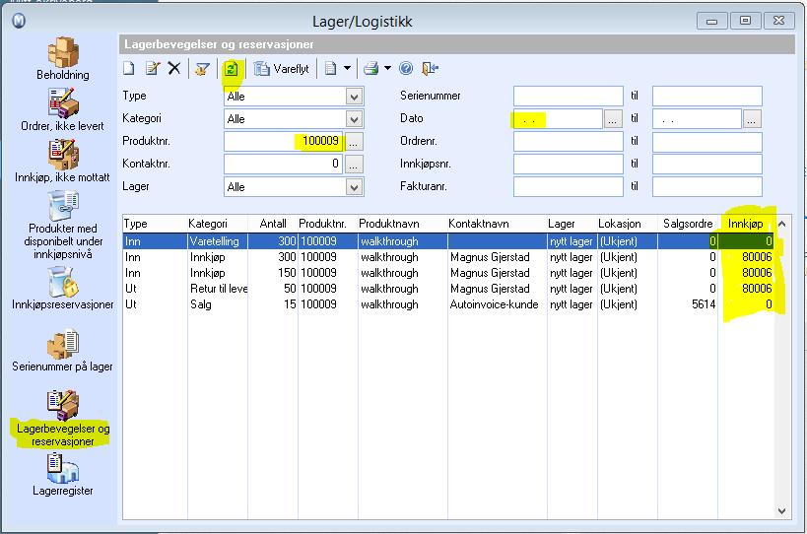Open the Dato to date picker

pyautogui.click(x=752, y=119)
